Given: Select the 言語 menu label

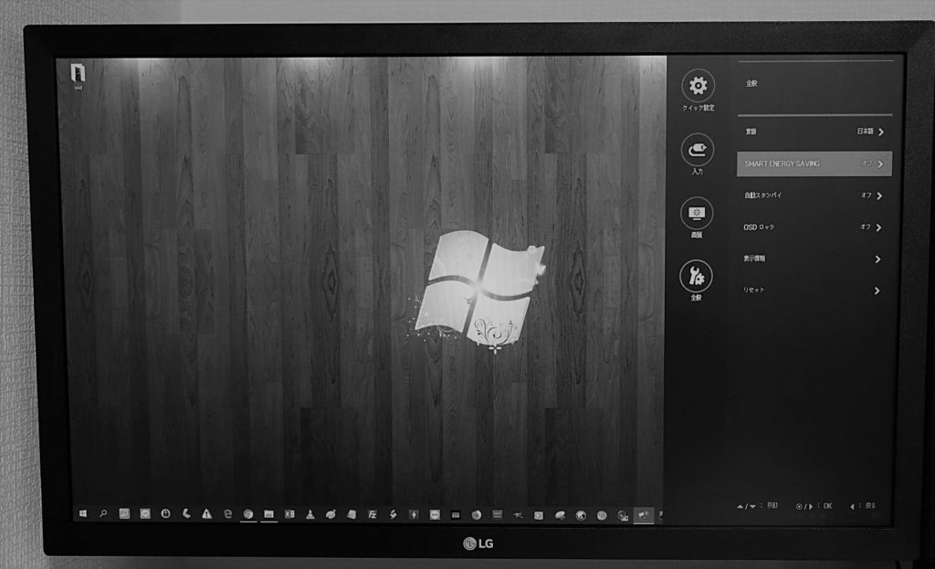Looking at the screenshot, I should coord(751,132).
